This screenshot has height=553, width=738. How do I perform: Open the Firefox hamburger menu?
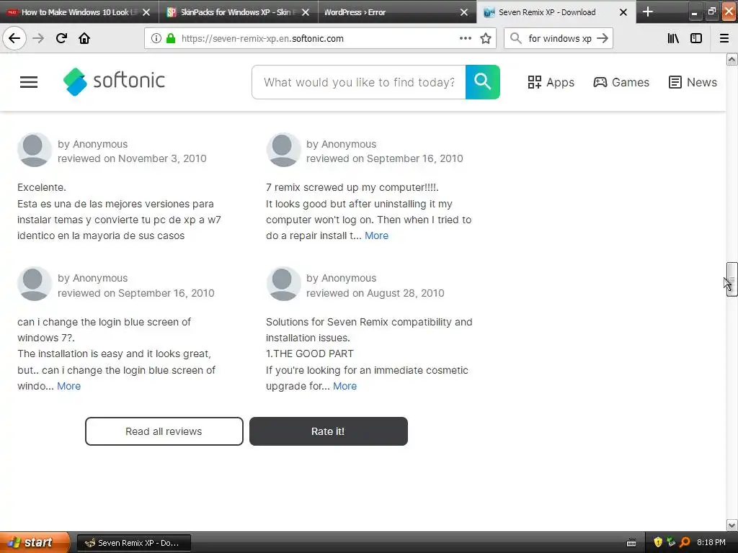pos(724,39)
